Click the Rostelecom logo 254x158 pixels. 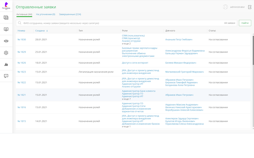(6, 6)
